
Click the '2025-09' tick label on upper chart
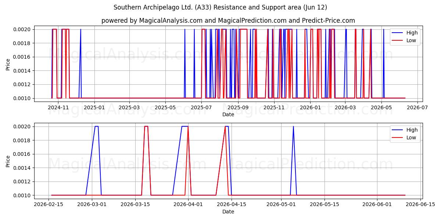point(238,108)
